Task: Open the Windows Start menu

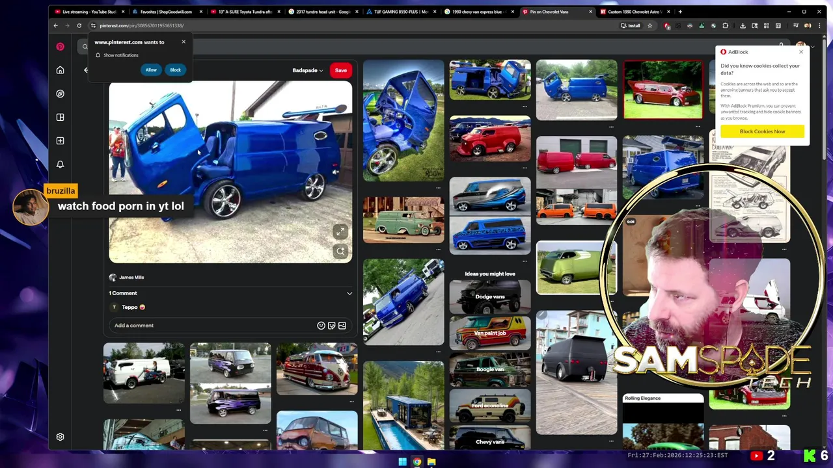Action: pos(402,462)
